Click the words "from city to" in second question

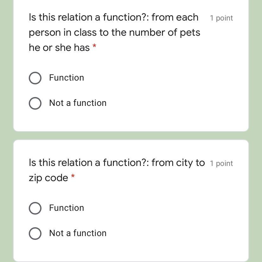tap(178, 163)
